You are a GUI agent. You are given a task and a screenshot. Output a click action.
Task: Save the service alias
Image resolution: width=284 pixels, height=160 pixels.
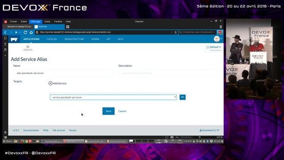point(108,111)
